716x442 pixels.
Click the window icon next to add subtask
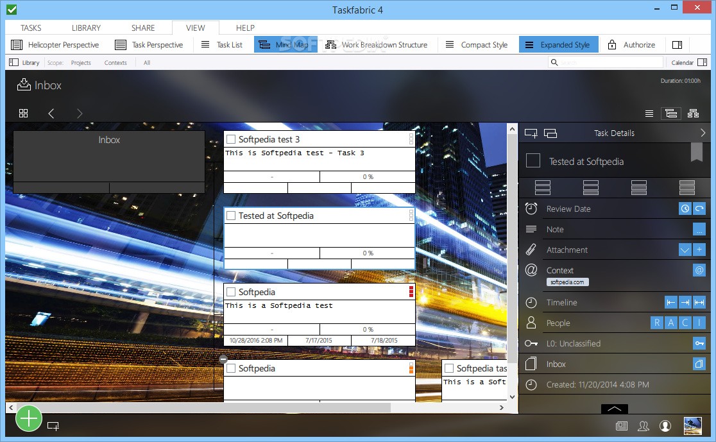click(x=550, y=133)
